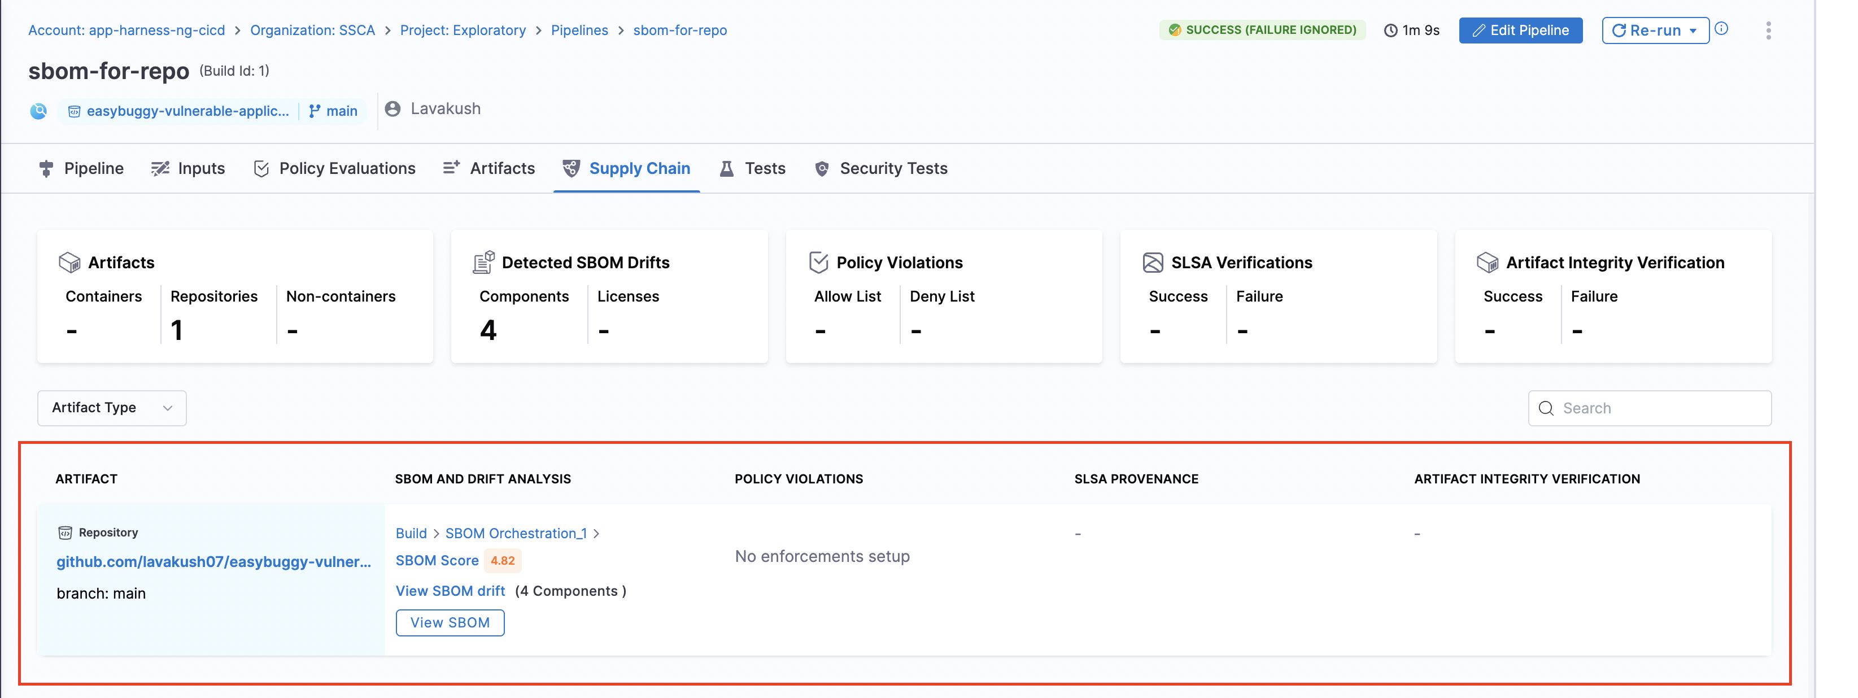Click the search magnifier icon

click(1546, 408)
